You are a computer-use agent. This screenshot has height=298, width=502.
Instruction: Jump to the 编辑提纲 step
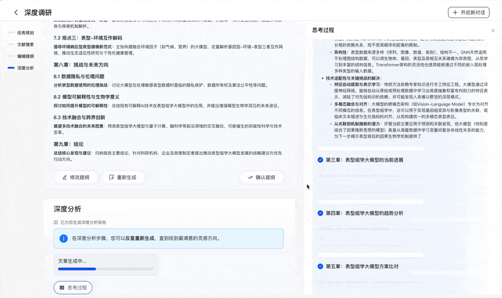[26, 56]
